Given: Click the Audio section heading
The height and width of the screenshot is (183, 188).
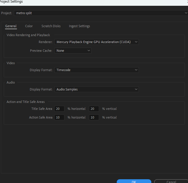Looking at the screenshot, I should tap(11, 82).
